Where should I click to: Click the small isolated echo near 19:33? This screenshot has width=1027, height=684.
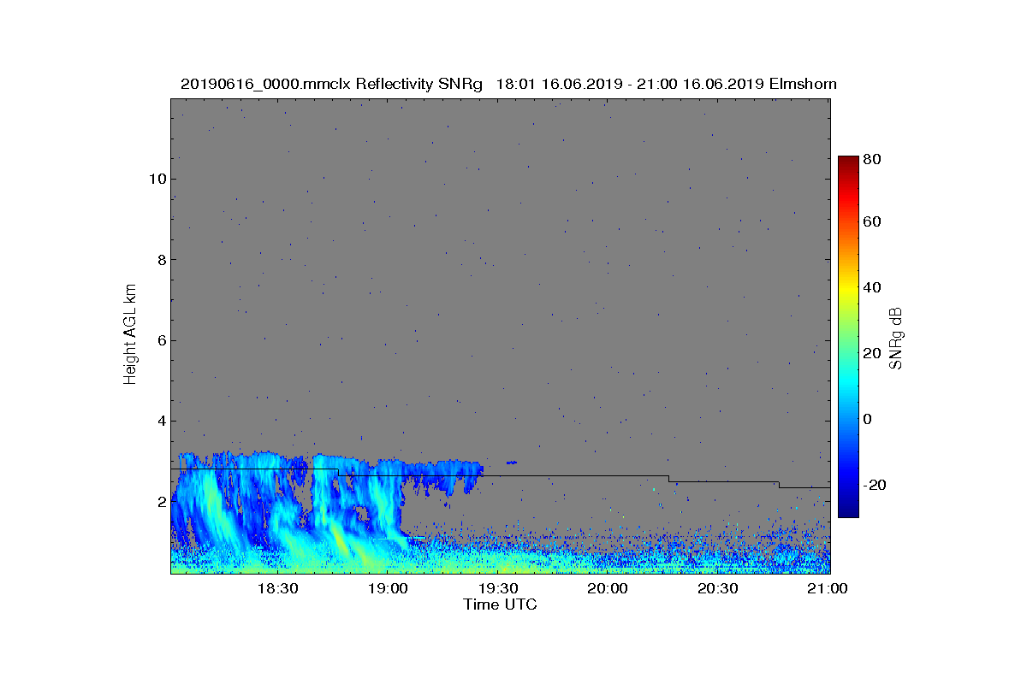511,463
